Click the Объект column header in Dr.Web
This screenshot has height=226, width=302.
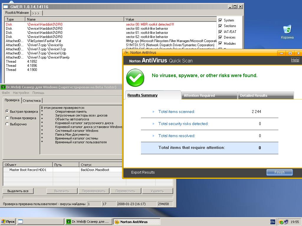tap(28, 165)
